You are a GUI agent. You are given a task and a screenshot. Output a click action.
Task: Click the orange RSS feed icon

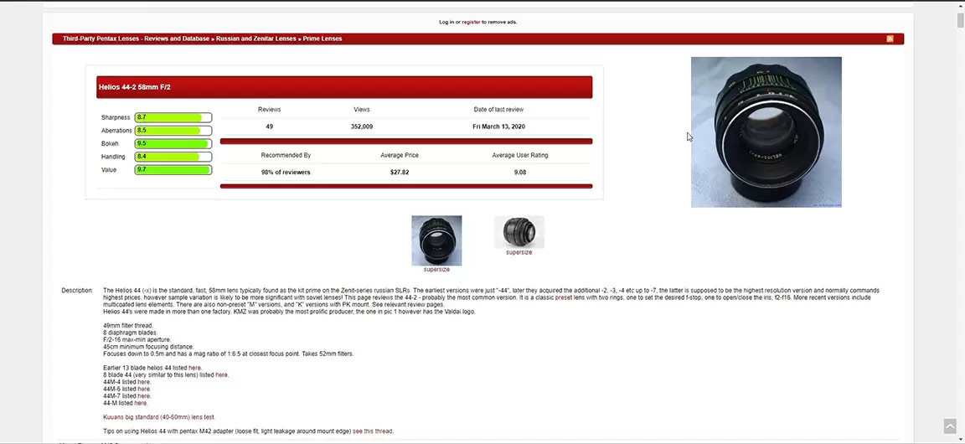(890, 39)
